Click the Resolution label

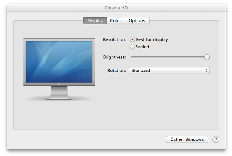(x=115, y=39)
